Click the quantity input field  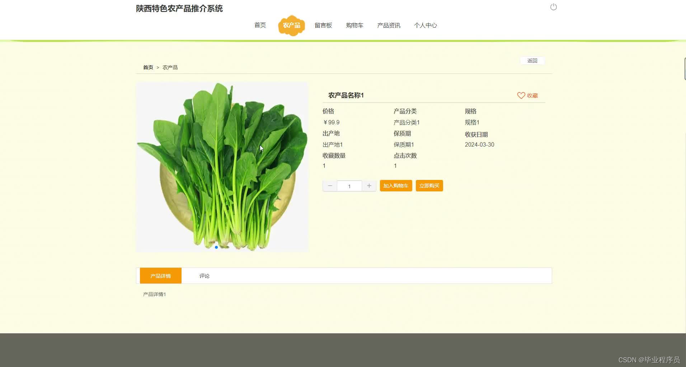tap(349, 186)
